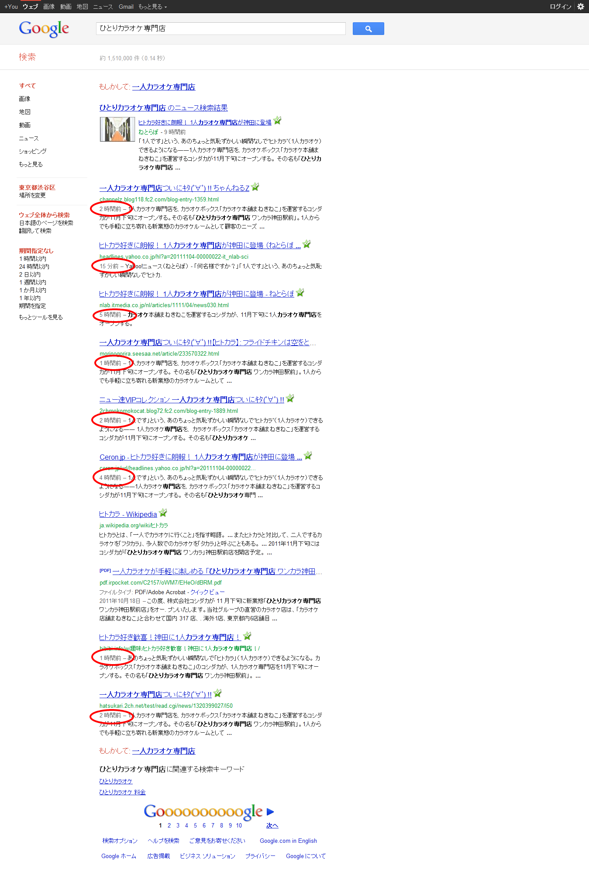The width and height of the screenshot is (589, 876).
Task: Click star icon beside Ceron.jp result
Action: [x=308, y=456]
